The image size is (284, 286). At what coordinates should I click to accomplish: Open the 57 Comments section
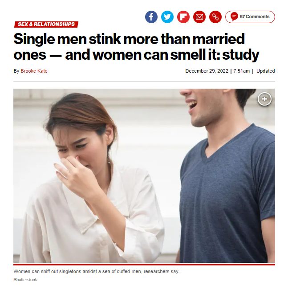tap(250, 17)
